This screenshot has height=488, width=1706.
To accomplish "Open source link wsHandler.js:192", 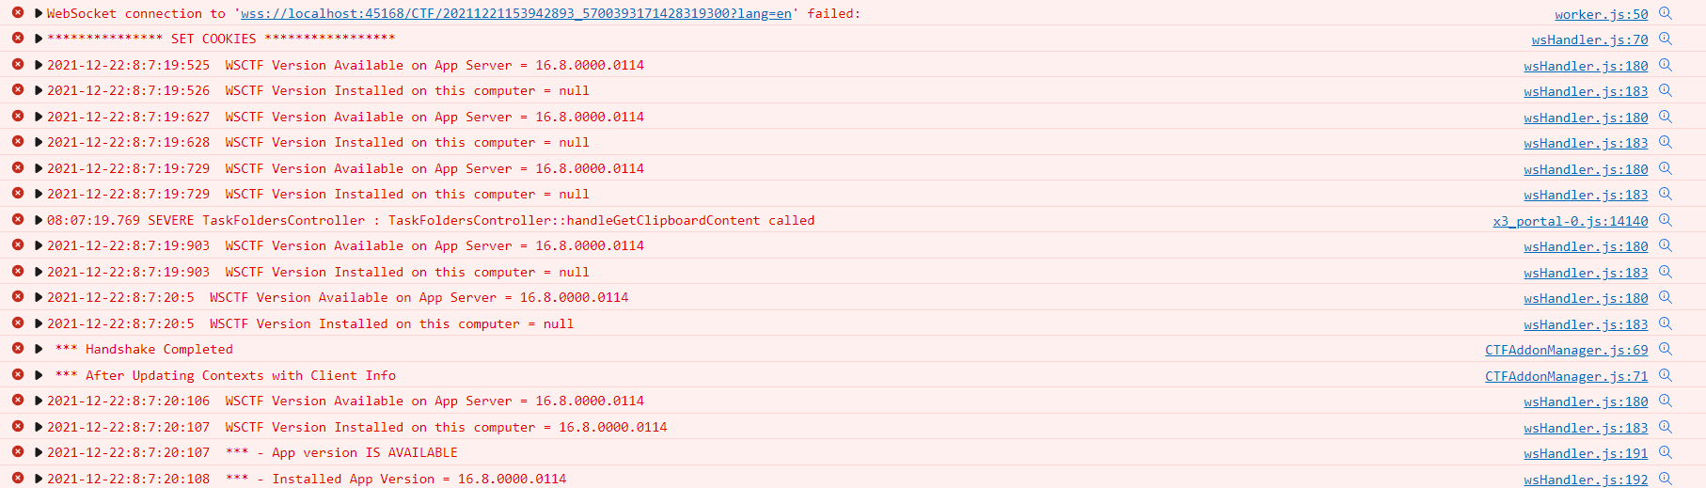I will (1586, 480).
